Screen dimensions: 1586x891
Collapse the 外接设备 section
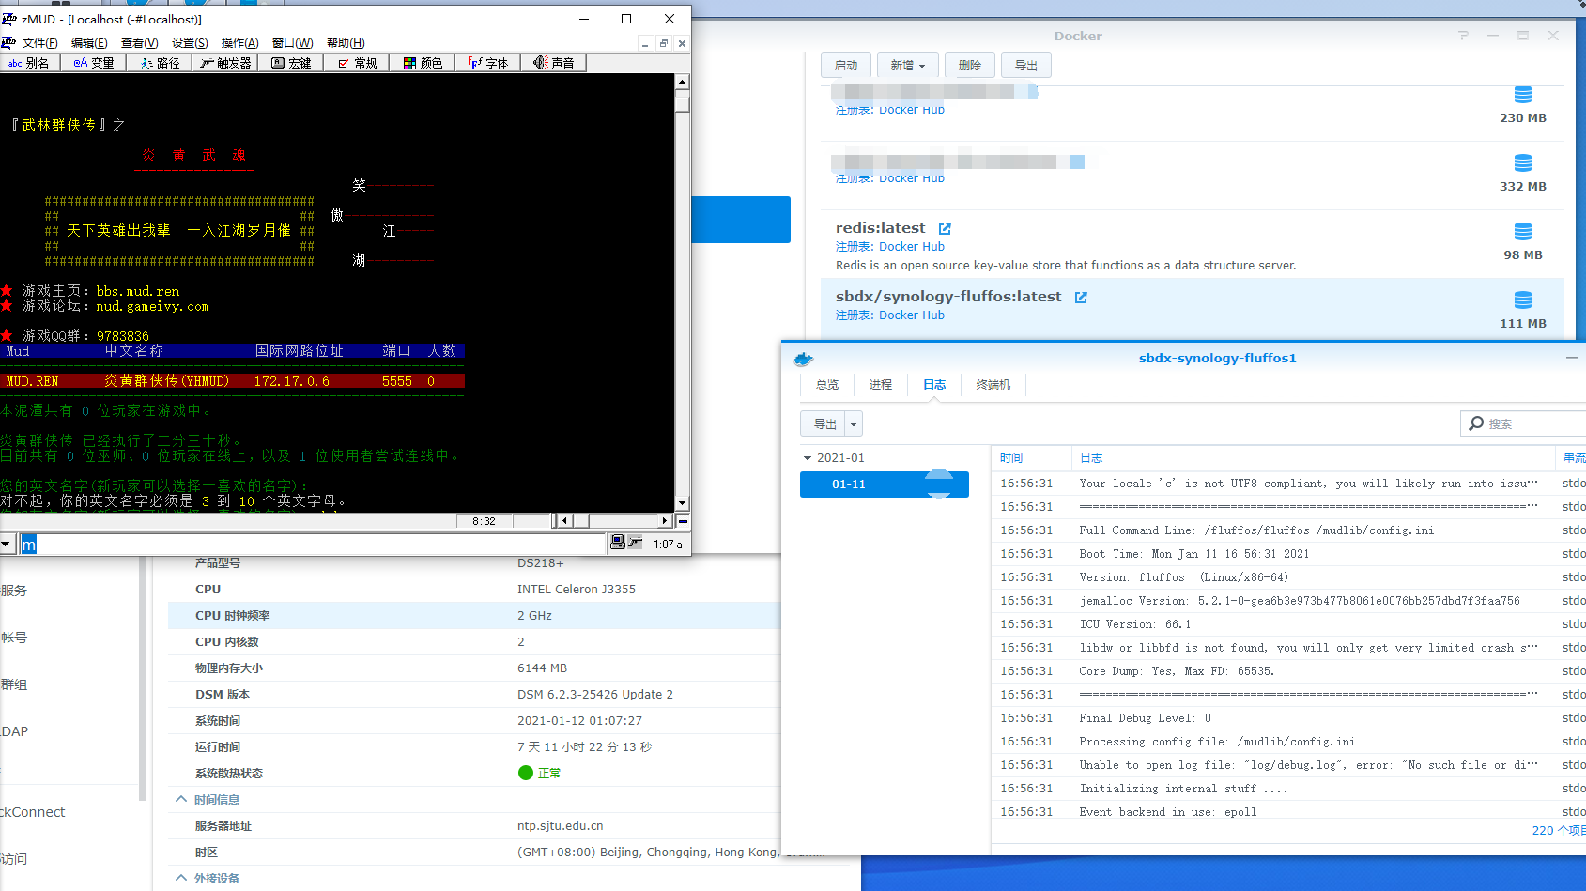tap(181, 879)
